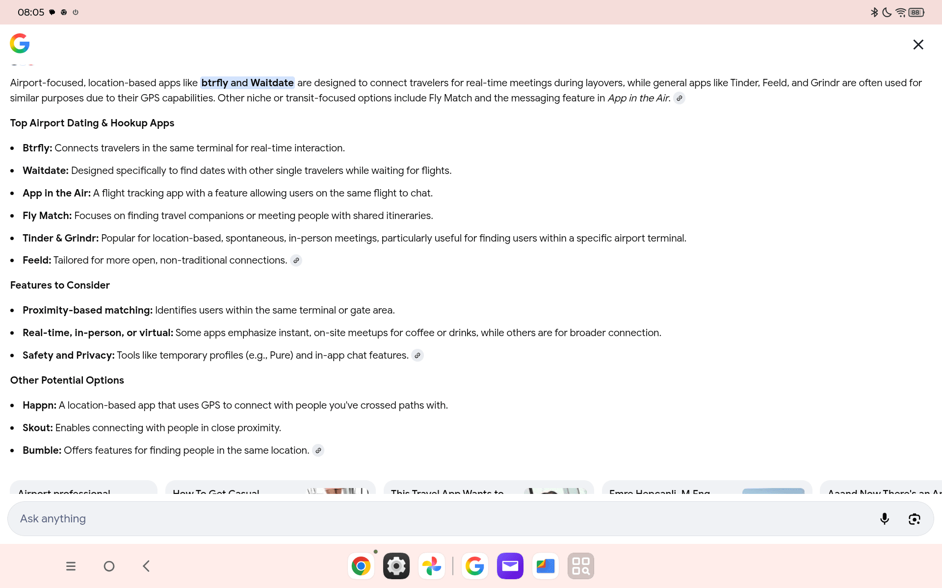
Task: Click the Google logo at top left
Action: point(20,44)
